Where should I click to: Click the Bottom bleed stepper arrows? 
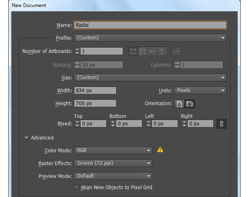[x=113, y=123]
